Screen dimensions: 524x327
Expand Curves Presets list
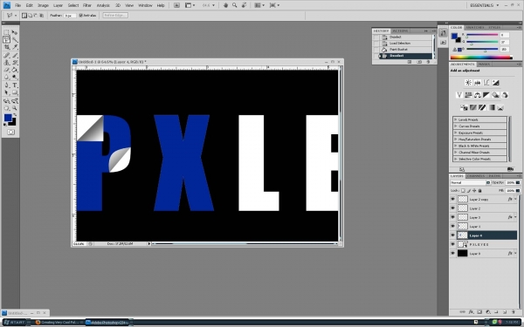pyautogui.click(x=455, y=126)
